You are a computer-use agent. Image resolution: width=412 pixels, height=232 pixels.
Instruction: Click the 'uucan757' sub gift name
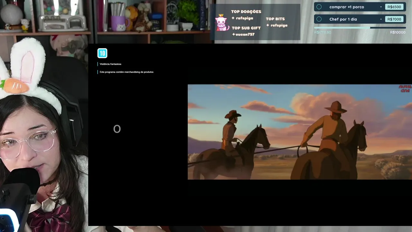pos(245,34)
